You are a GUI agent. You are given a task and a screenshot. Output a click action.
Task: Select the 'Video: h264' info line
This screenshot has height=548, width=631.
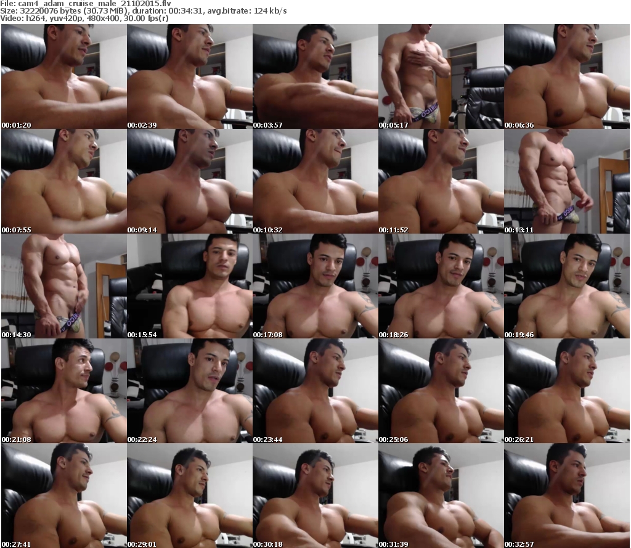pos(84,18)
